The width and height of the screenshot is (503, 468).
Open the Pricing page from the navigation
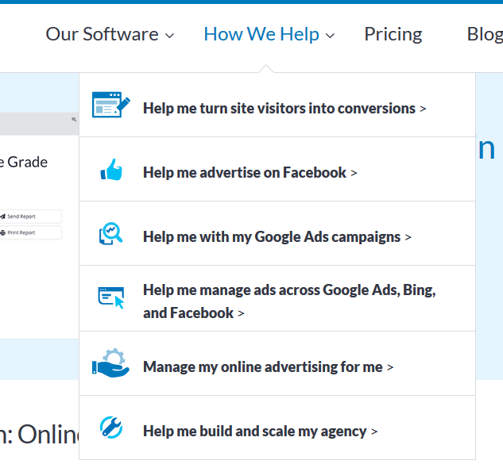tap(393, 34)
